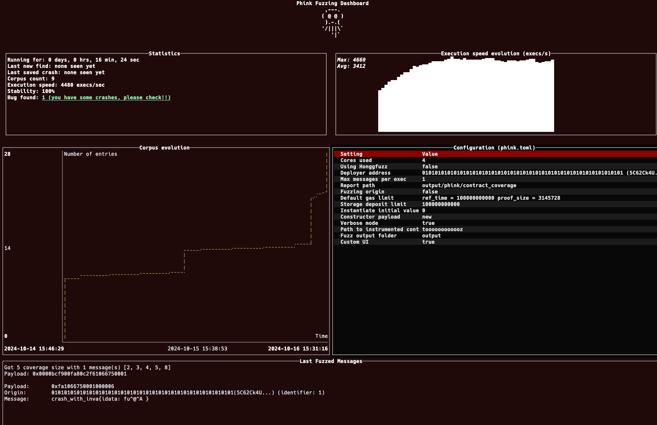This screenshot has height=425, width=657.
Task: Select the 'Cores used' row
Action: click(496, 160)
